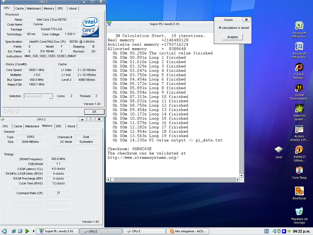Click the NVIDIA tray icon
This screenshot has height=235, width=313.
coord(289,231)
